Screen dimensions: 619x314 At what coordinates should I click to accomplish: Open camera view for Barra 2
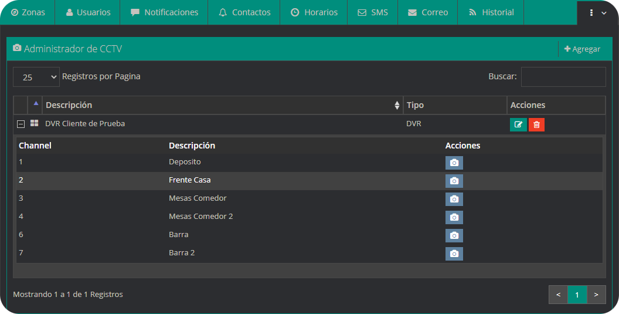(x=454, y=254)
